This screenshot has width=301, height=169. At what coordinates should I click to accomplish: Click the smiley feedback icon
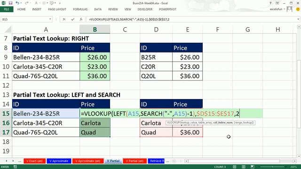click(298, 9)
